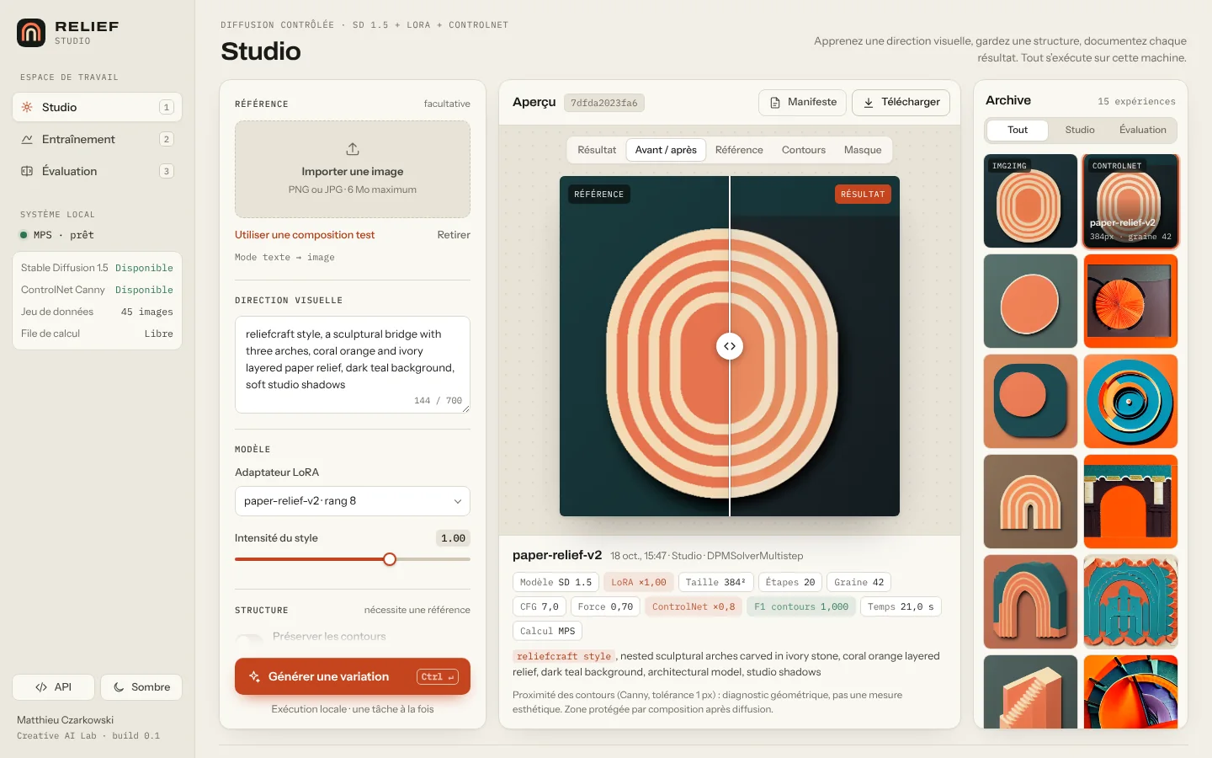The image size is (1212, 758).
Task: Open the blue concentric rings archive thumbnail
Action: 1130,401
